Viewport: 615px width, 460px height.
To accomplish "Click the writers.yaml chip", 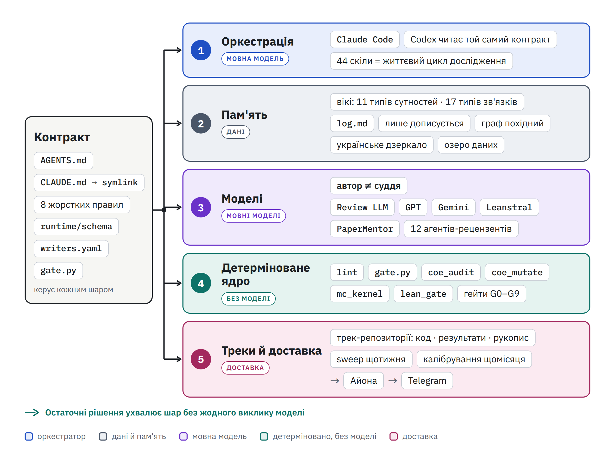I will (x=71, y=248).
